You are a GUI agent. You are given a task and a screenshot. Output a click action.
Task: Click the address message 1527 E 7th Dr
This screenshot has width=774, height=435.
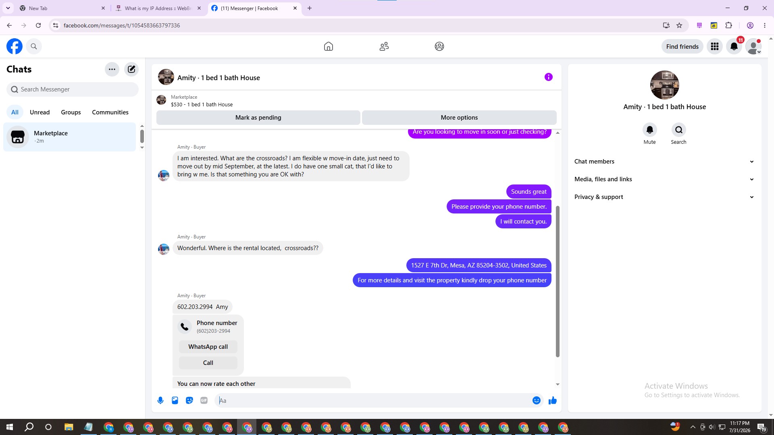pyautogui.click(x=479, y=265)
